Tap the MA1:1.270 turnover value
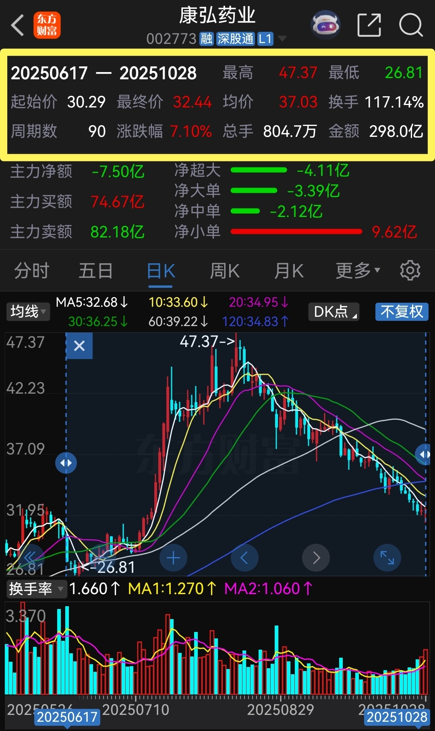Viewport: 435px width, 731px height. [x=172, y=589]
